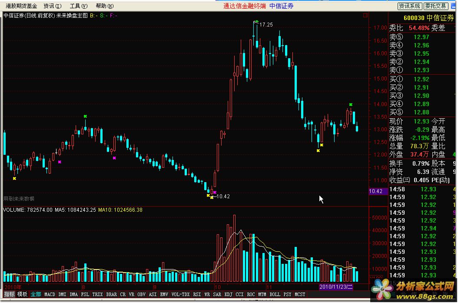458x303 pixels.
Task: Switch to the BOLL indicator
Action: click(x=275, y=295)
